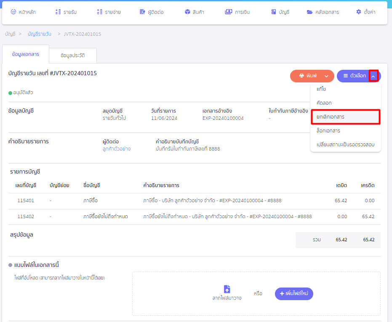
Task: Open the รายรับ menu
Action: [x=66, y=12]
